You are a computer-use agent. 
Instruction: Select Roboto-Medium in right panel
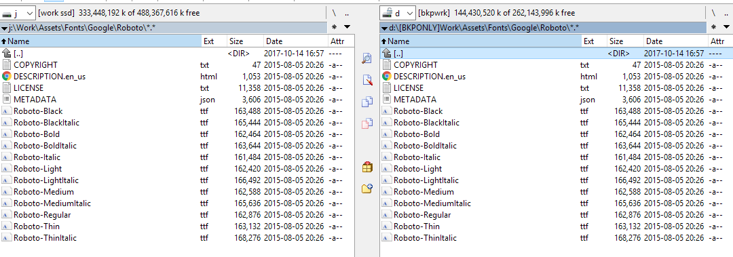424,192
